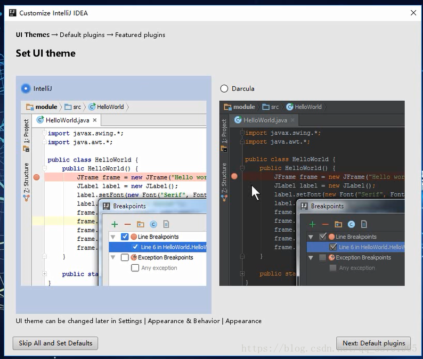This screenshot has width=423, height=359.
Task: Click Line Breakpoints red dot icon, light preview
Action: pyautogui.click(x=134, y=237)
